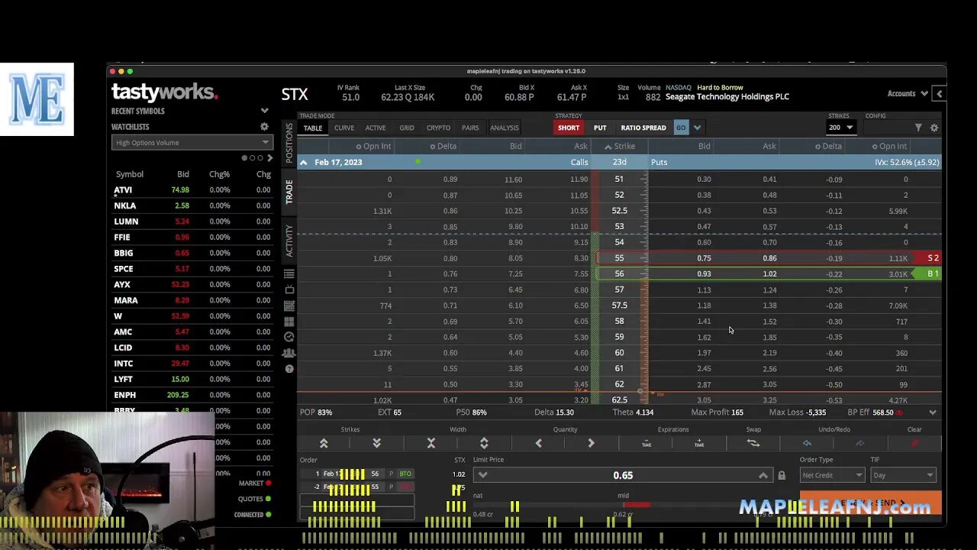This screenshot has width=977, height=550.
Task: Click the limit price mid slider bar
Action: (636, 504)
